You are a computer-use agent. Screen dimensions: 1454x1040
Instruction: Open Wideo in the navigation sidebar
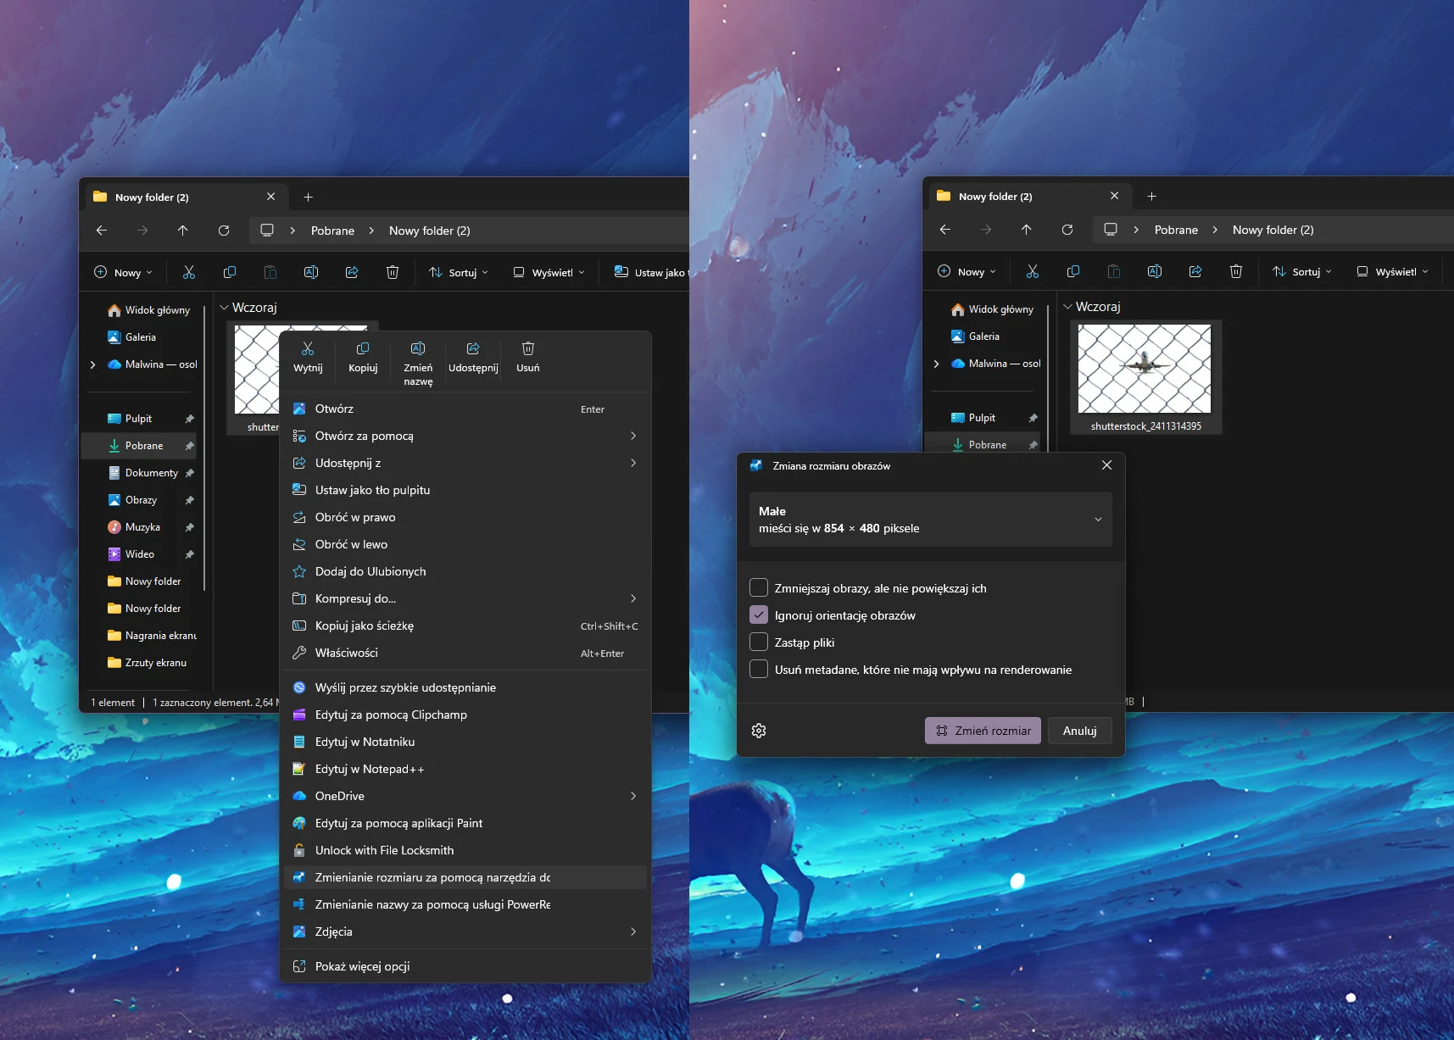pyautogui.click(x=139, y=554)
